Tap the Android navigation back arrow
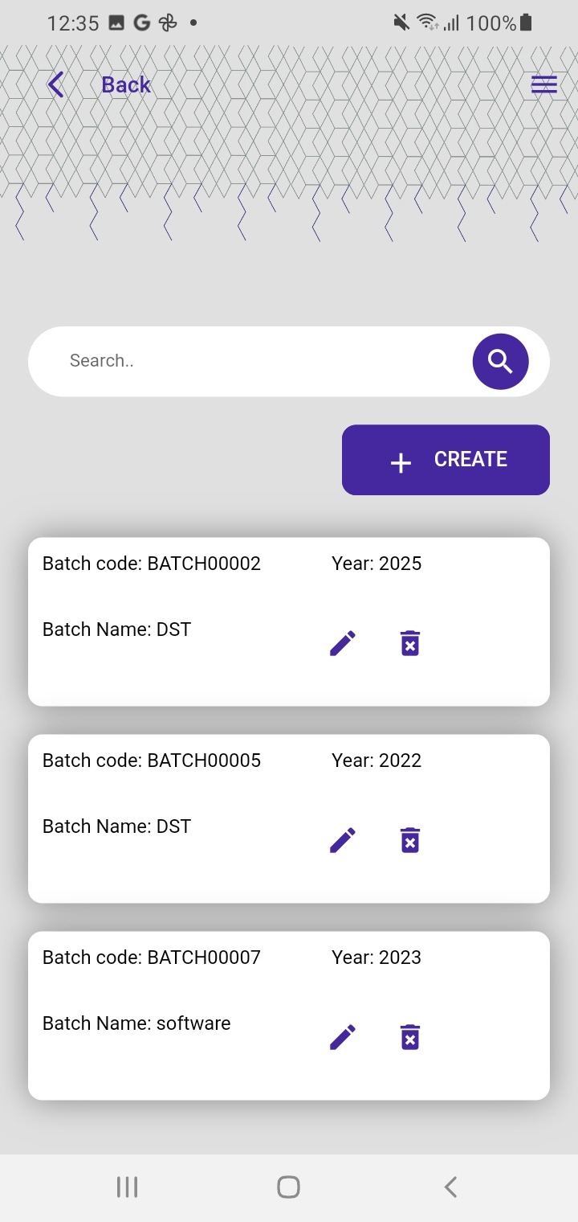Viewport: 578px width, 1222px height. [x=450, y=1187]
